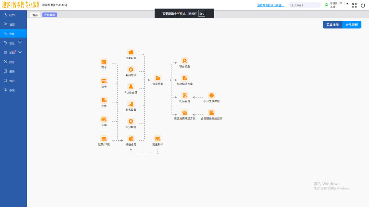Expand the 采配 sidebar menu chevron
The image size is (369, 207).
[20, 52]
